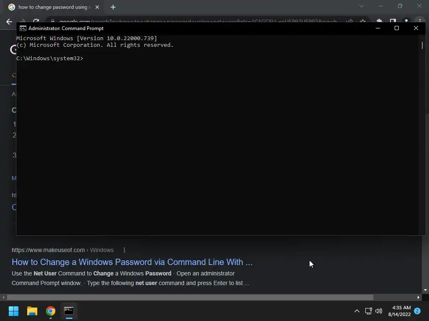The width and height of the screenshot is (429, 321).
Task: Click Chrome vertical scrollbar down arrow
Action: tap(426, 290)
